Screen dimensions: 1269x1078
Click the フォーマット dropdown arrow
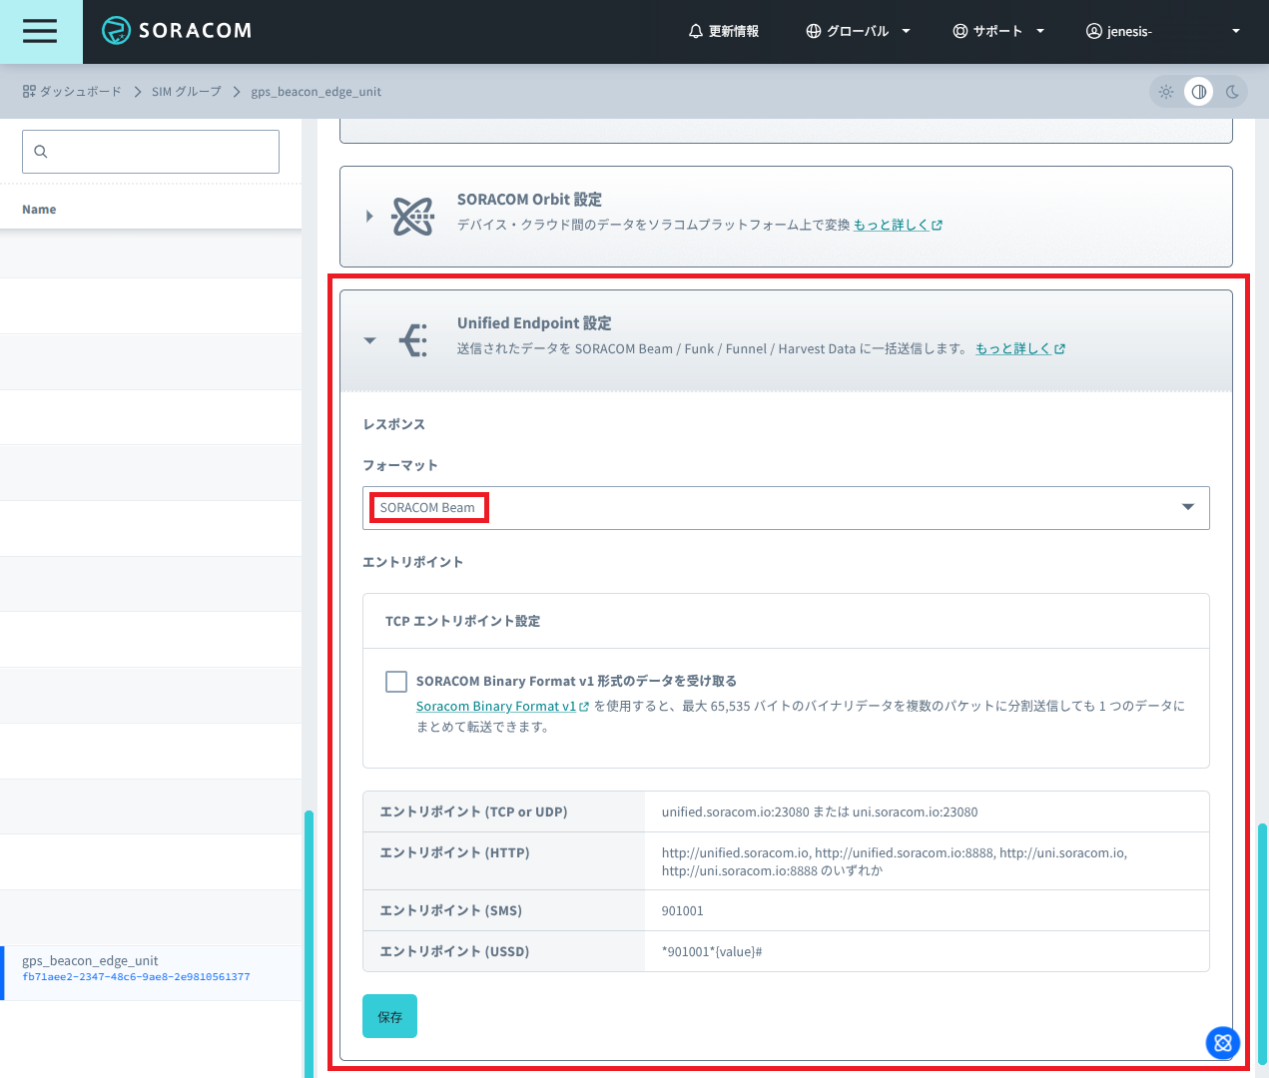pos(1188,507)
